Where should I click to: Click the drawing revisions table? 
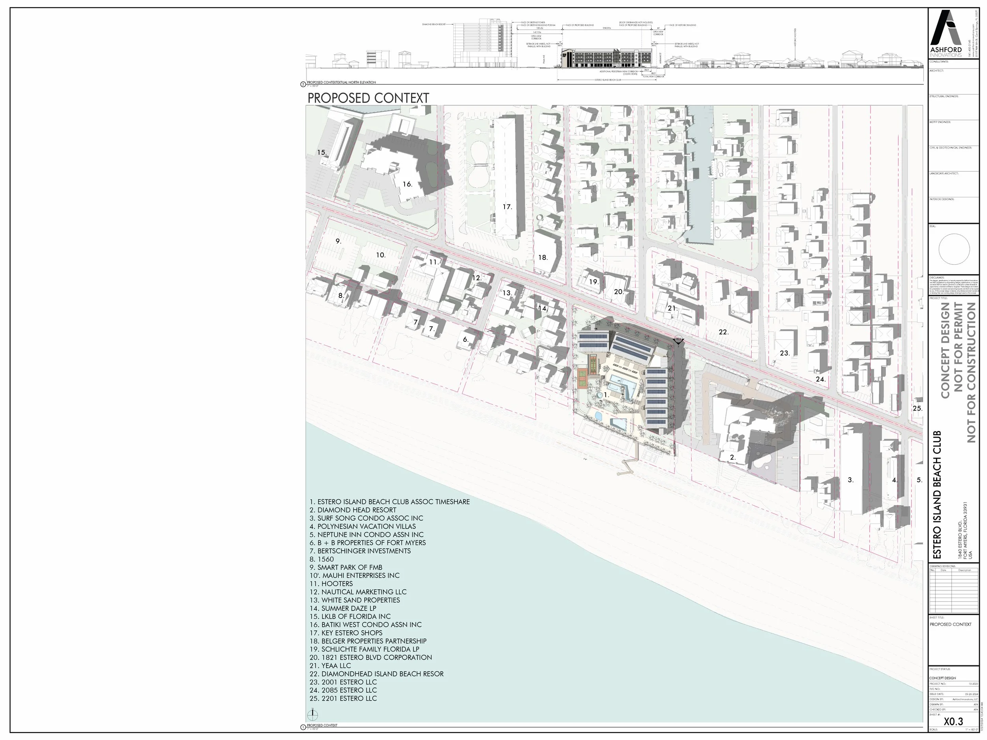954,590
